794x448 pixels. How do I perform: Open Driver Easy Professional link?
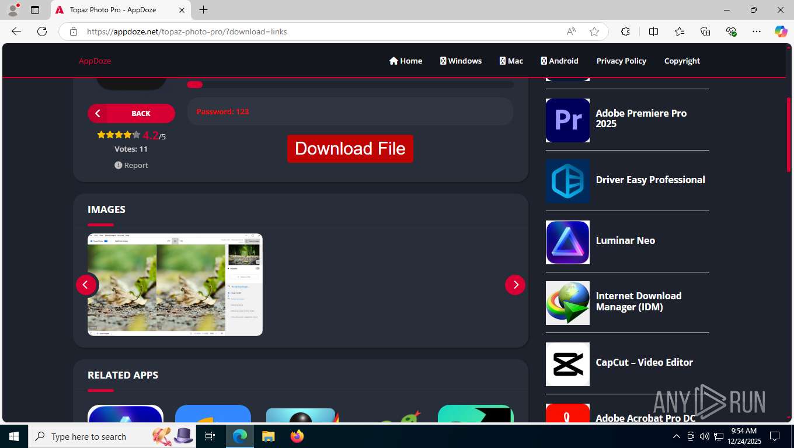[650, 180]
